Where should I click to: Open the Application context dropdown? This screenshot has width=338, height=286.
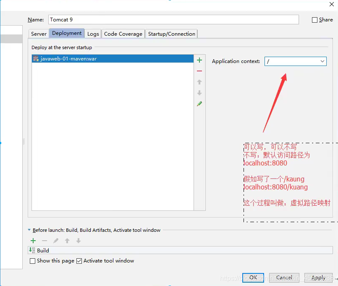tap(322, 61)
